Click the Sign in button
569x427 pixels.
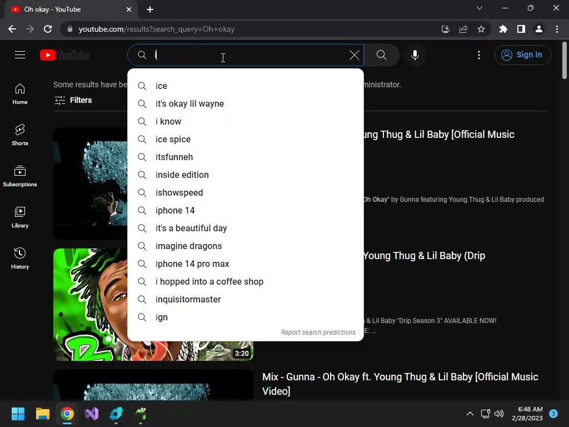522,55
